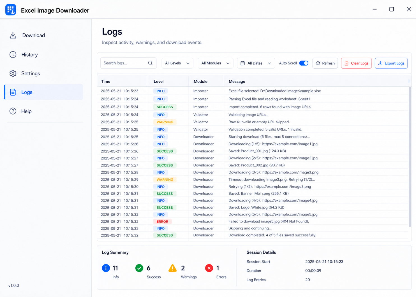Click the yellow Warnings triangle icon
This screenshot has width=416, height=297.
[x=173, y=268]
